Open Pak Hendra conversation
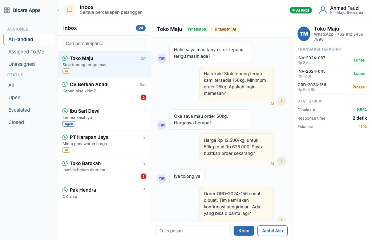The height and width of the screenshot is (240, 372). click(x=104, y=193)
